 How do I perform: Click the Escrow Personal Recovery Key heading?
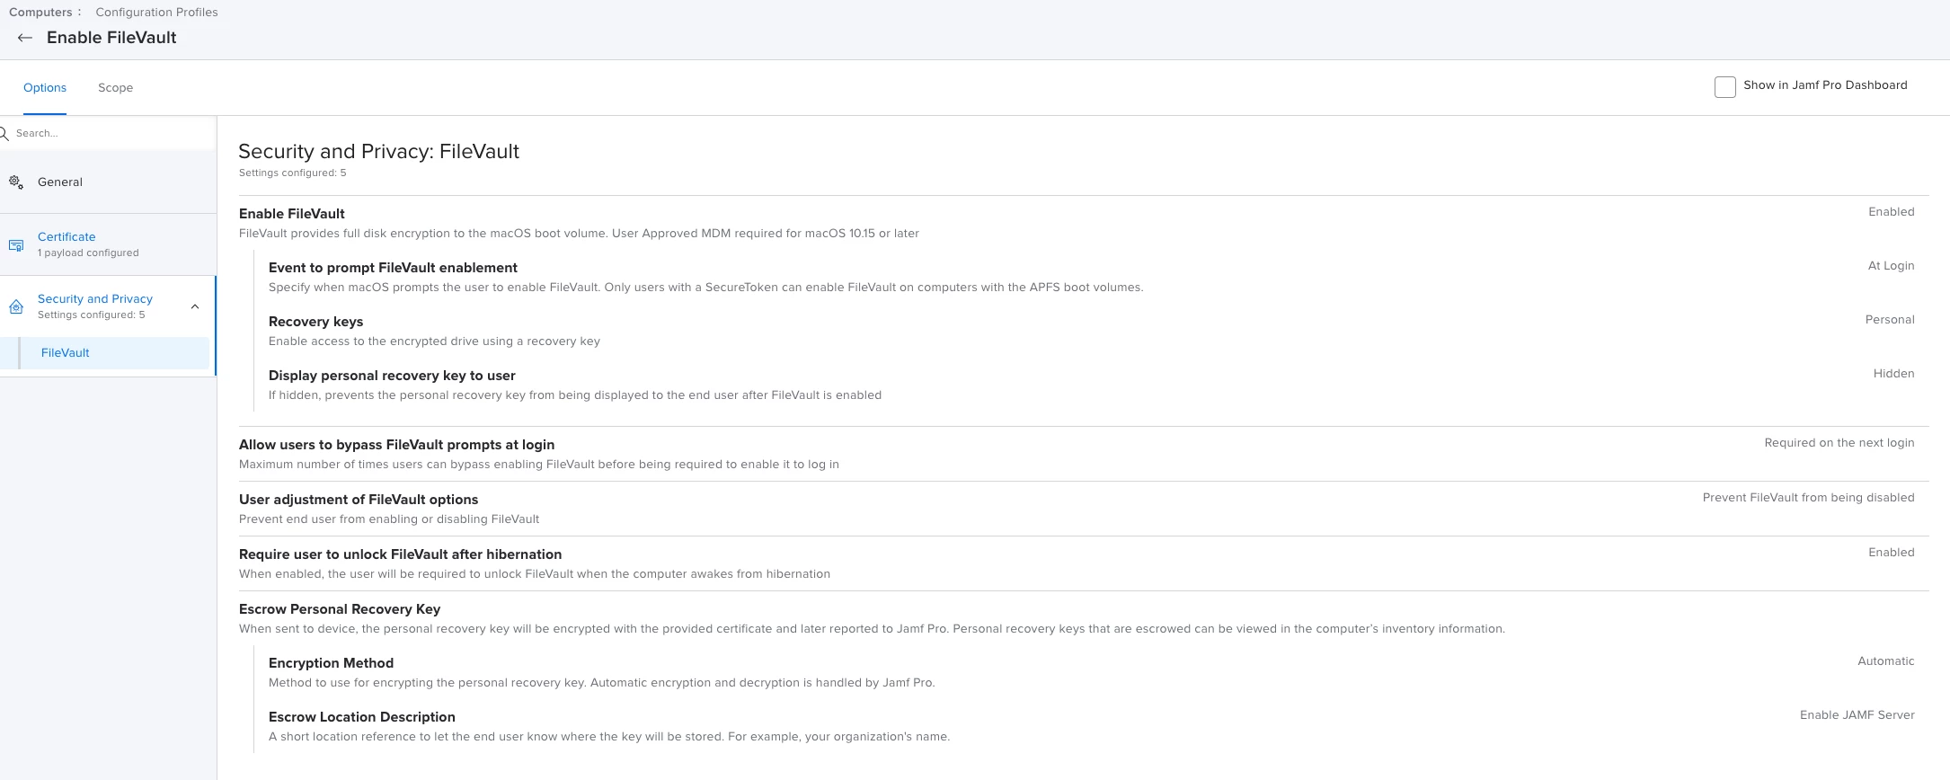(x=340, y=608)
